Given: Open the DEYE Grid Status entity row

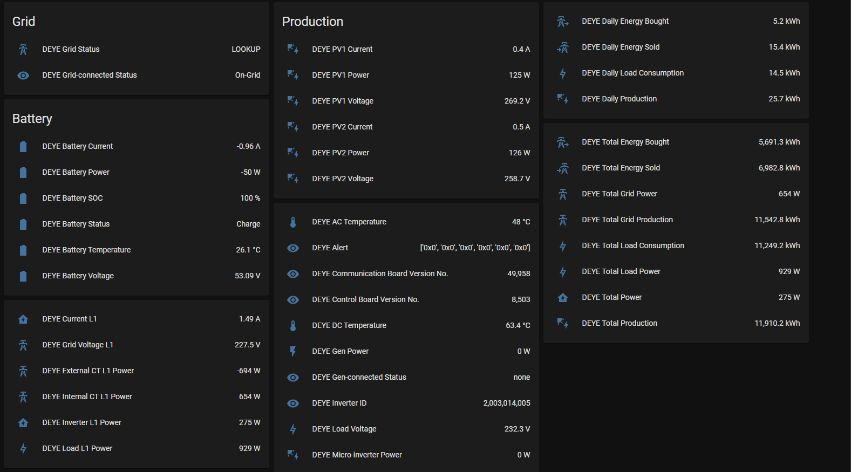Looking at the screenshot, I should 137,50.
